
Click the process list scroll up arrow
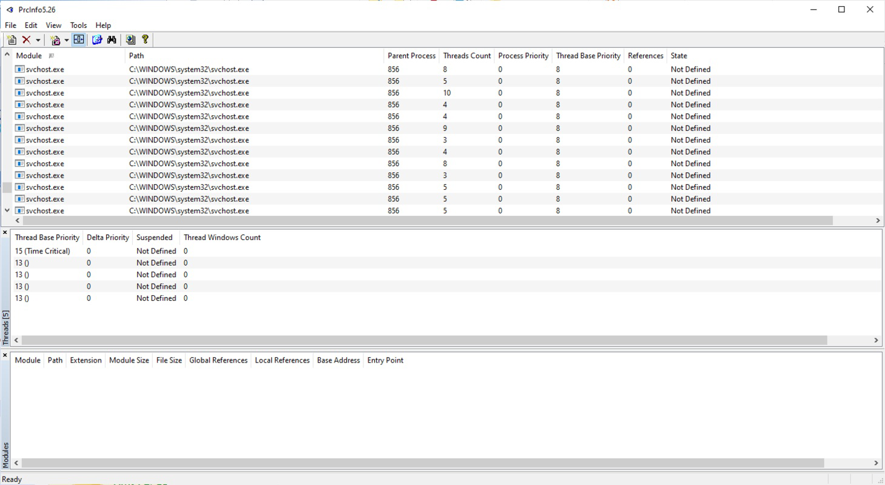click(x=7, y=55)
